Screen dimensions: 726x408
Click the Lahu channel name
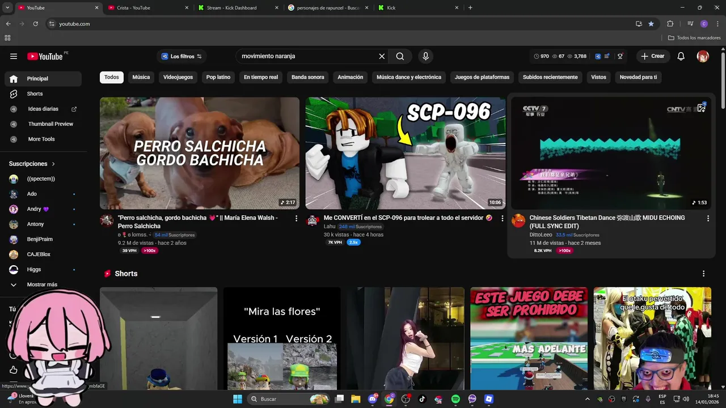coord(330,227)
